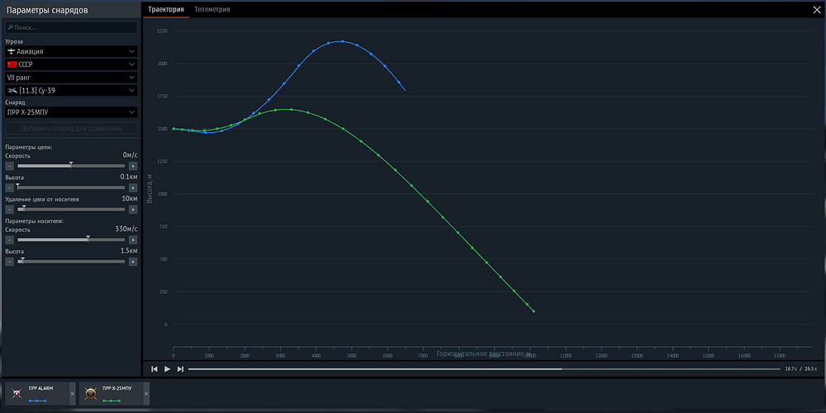Image resolution: width=826 pixels, height=413 pixels.
Task: Increase target speed with plus button
Action: 133,166
